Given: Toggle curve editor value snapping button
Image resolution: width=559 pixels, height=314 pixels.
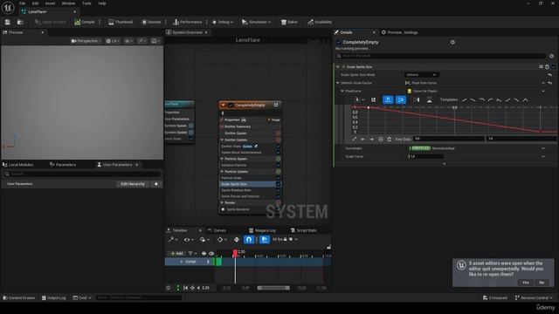Looking at the screenshot, I should [x=401, y=99].
